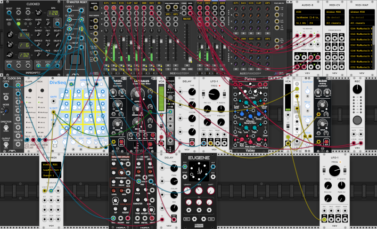
Task: Click the SIN output jack on LFO-1 beside Plateau
Action: [204, 143]
